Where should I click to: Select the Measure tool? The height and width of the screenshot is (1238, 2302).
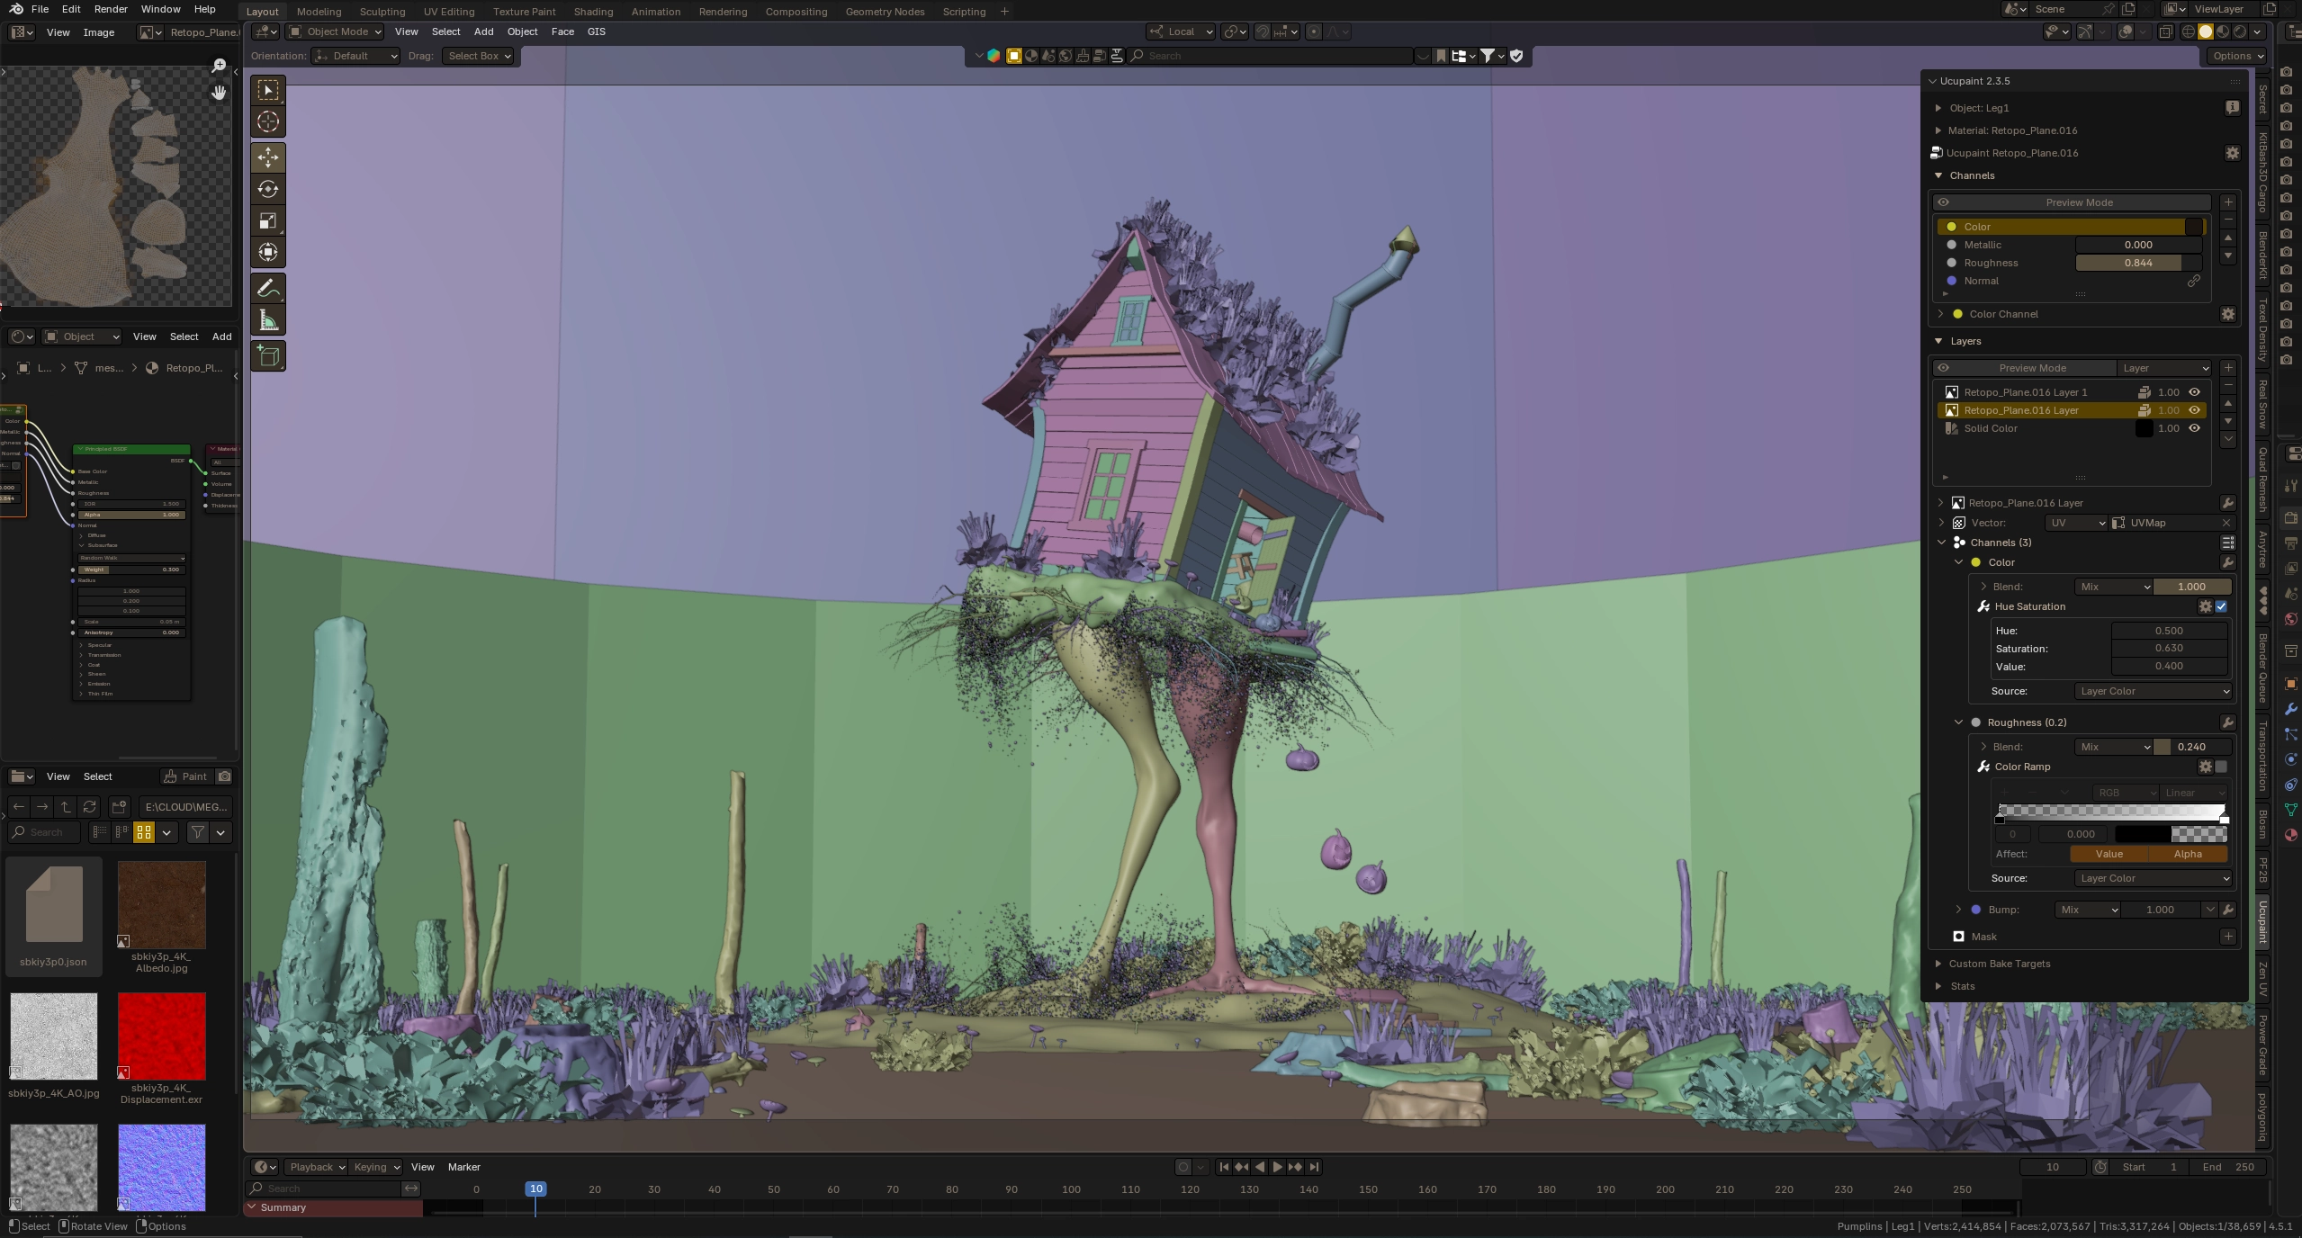(x=268, y=320)
